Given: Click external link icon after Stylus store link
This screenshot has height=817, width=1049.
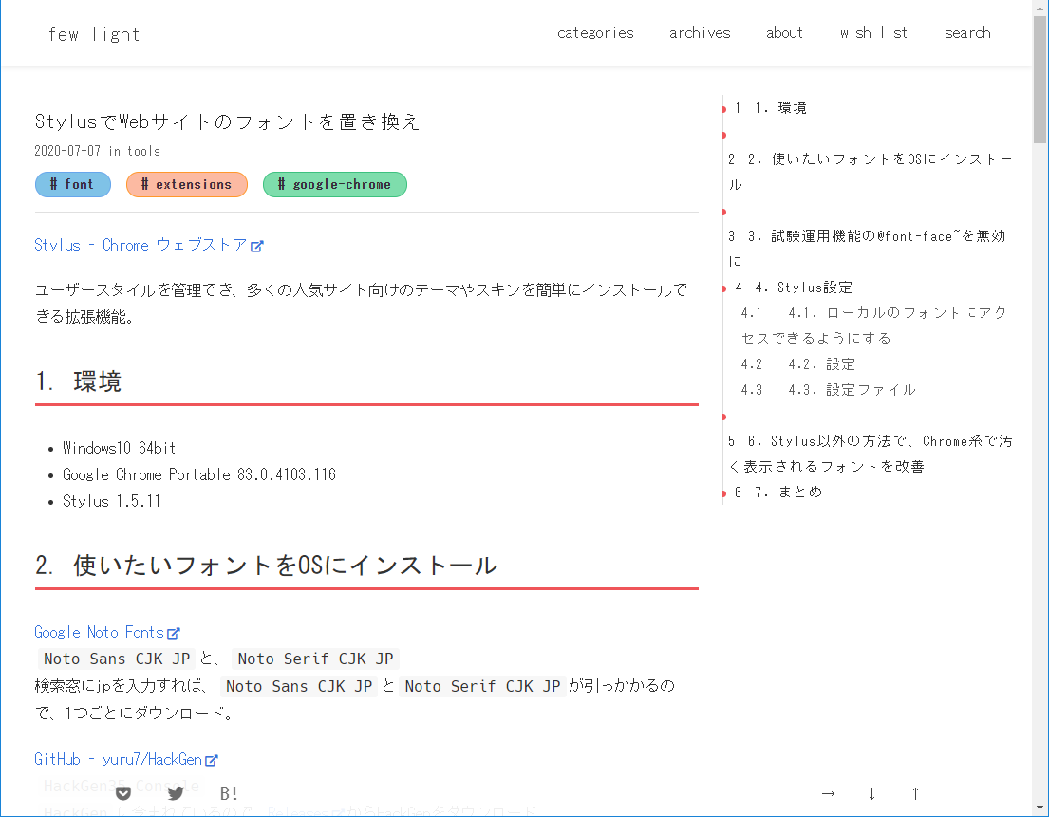Looking at the screenshot, I should click(x=257, y=246).
